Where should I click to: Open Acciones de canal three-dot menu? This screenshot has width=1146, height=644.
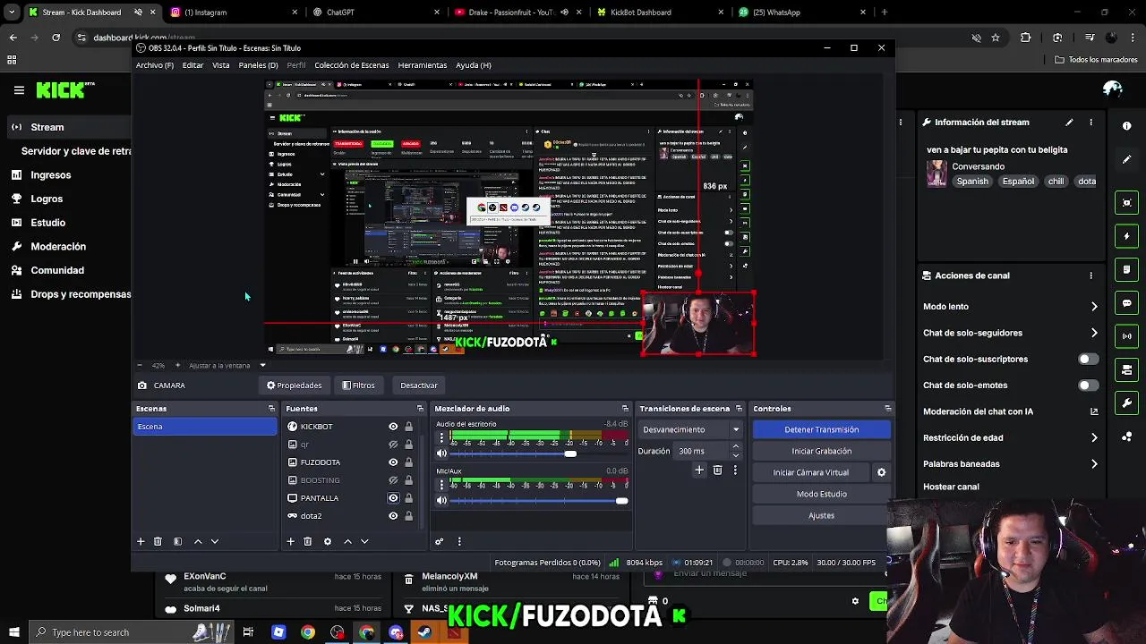tap(1090, 275)
